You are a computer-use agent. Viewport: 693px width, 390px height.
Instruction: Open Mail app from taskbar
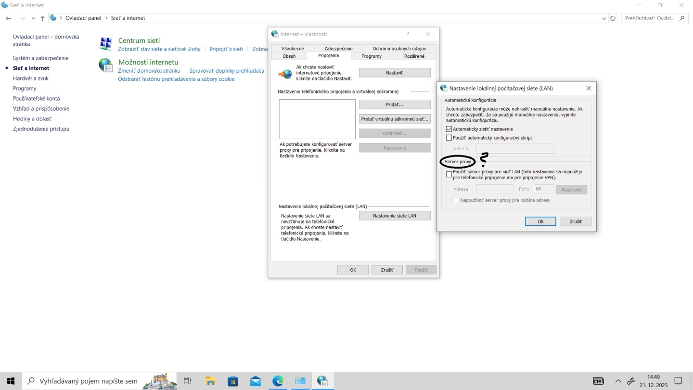pyautogui.click(x=256, y=381)
